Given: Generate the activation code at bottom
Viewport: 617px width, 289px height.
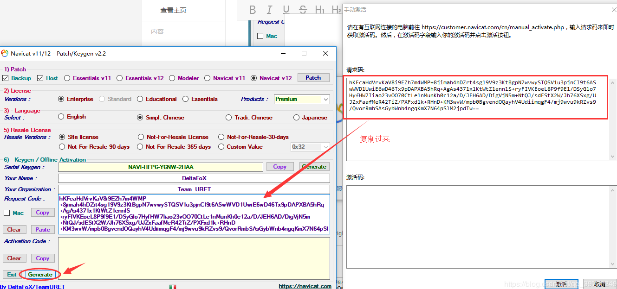Looking at the screenshot, I should [40, 275].
